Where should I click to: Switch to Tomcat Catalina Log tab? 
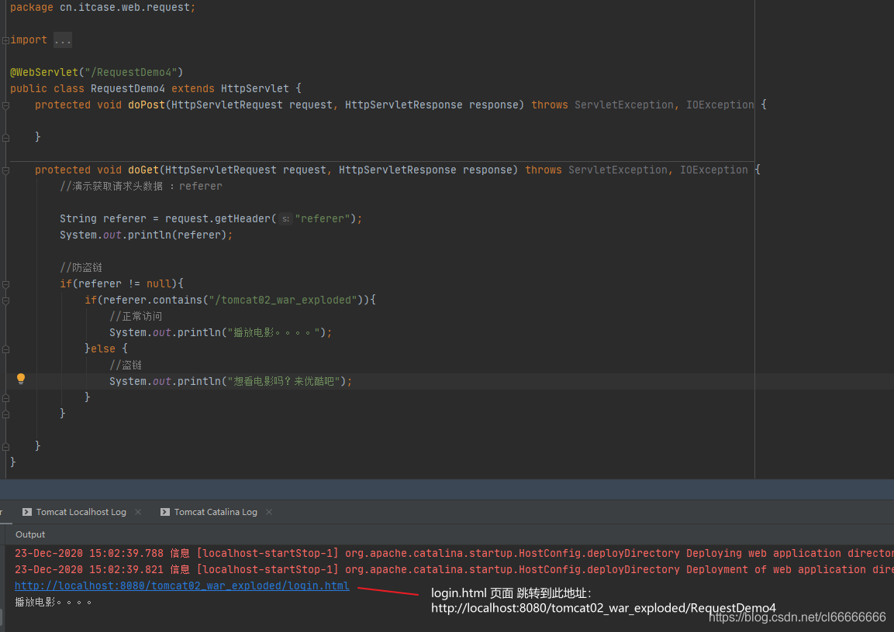pos(216,512)
